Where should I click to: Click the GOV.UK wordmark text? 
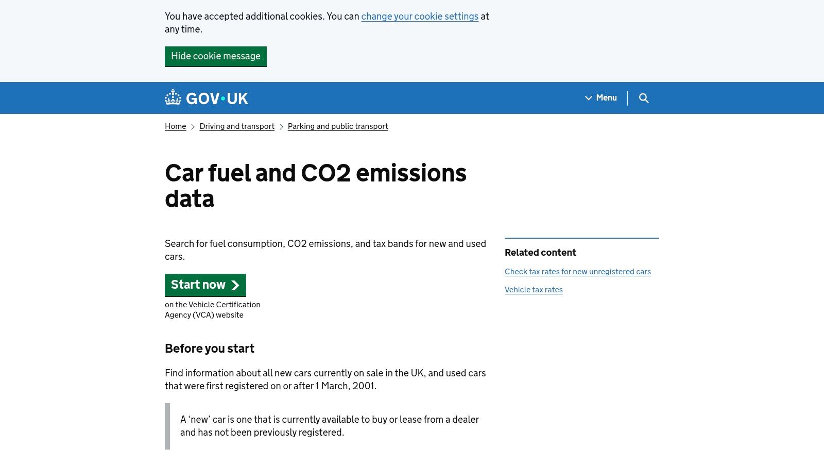[x=217, y=98]
